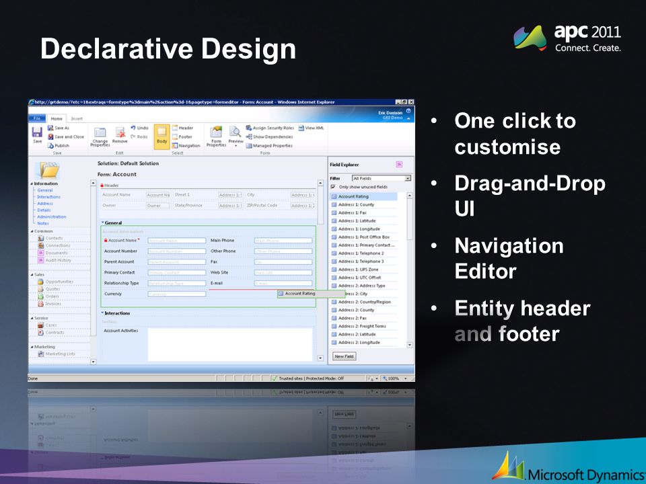The height and width of the screenshot is (484, 646).
Task: Collapse the Interactions form section
Action: (103, 314)
